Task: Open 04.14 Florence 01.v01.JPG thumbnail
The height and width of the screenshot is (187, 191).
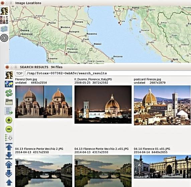Action: coord(162,167)
